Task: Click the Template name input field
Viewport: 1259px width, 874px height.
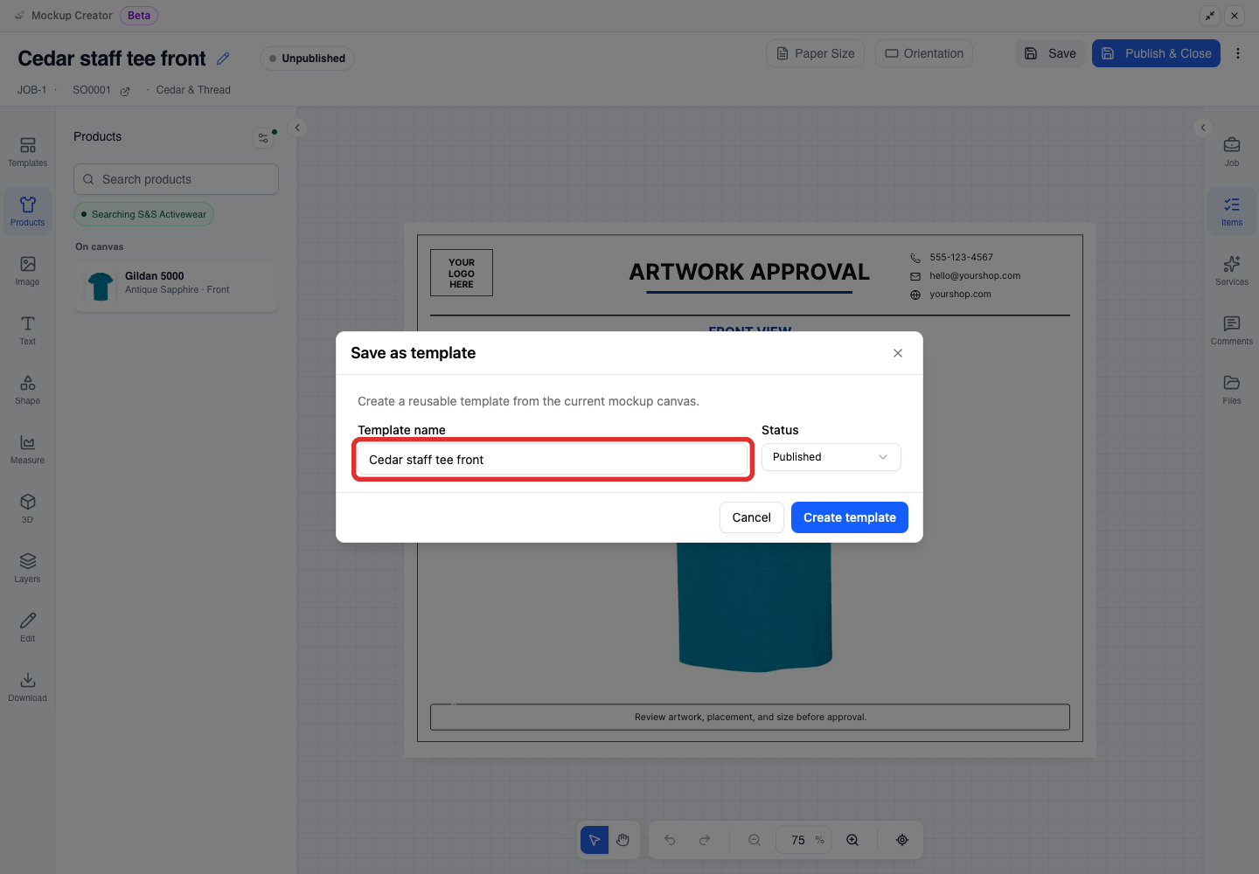Action: 553,460
